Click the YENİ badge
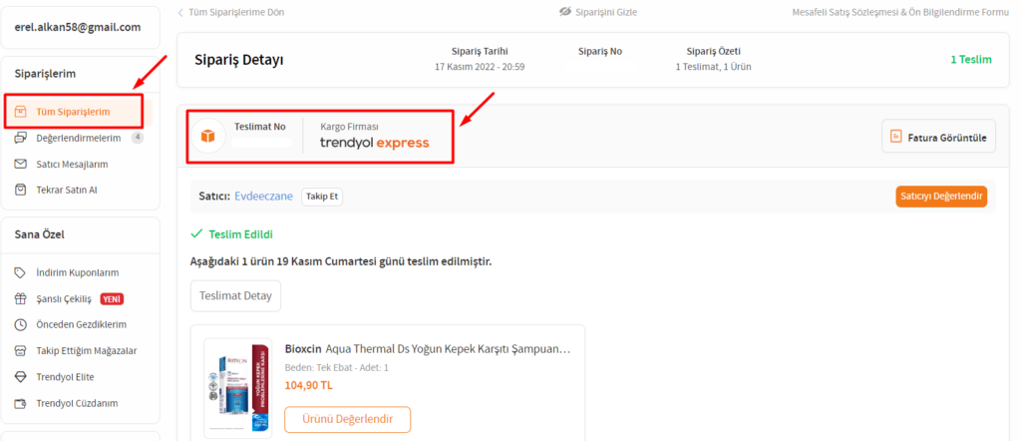 point(112,299)
